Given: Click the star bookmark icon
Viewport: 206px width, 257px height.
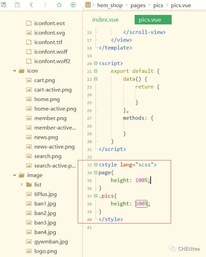Looking at the screenshot, I should click(59, 5).
